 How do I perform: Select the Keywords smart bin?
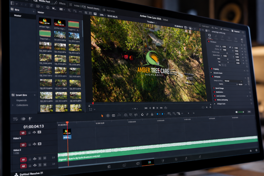(x=21, y=100)
